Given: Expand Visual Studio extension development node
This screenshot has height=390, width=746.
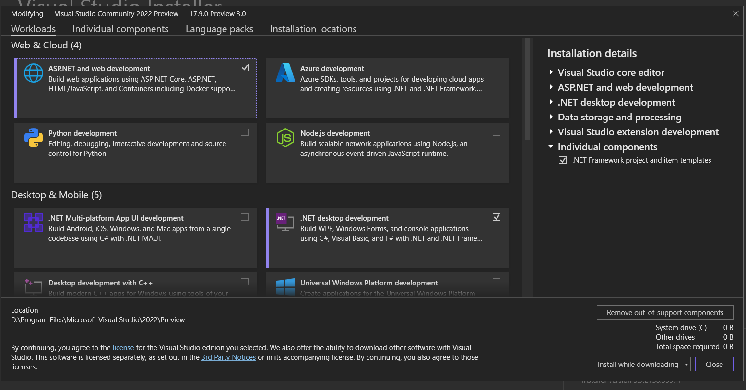Looking at the screenshot, I should [x=551, y=132].
